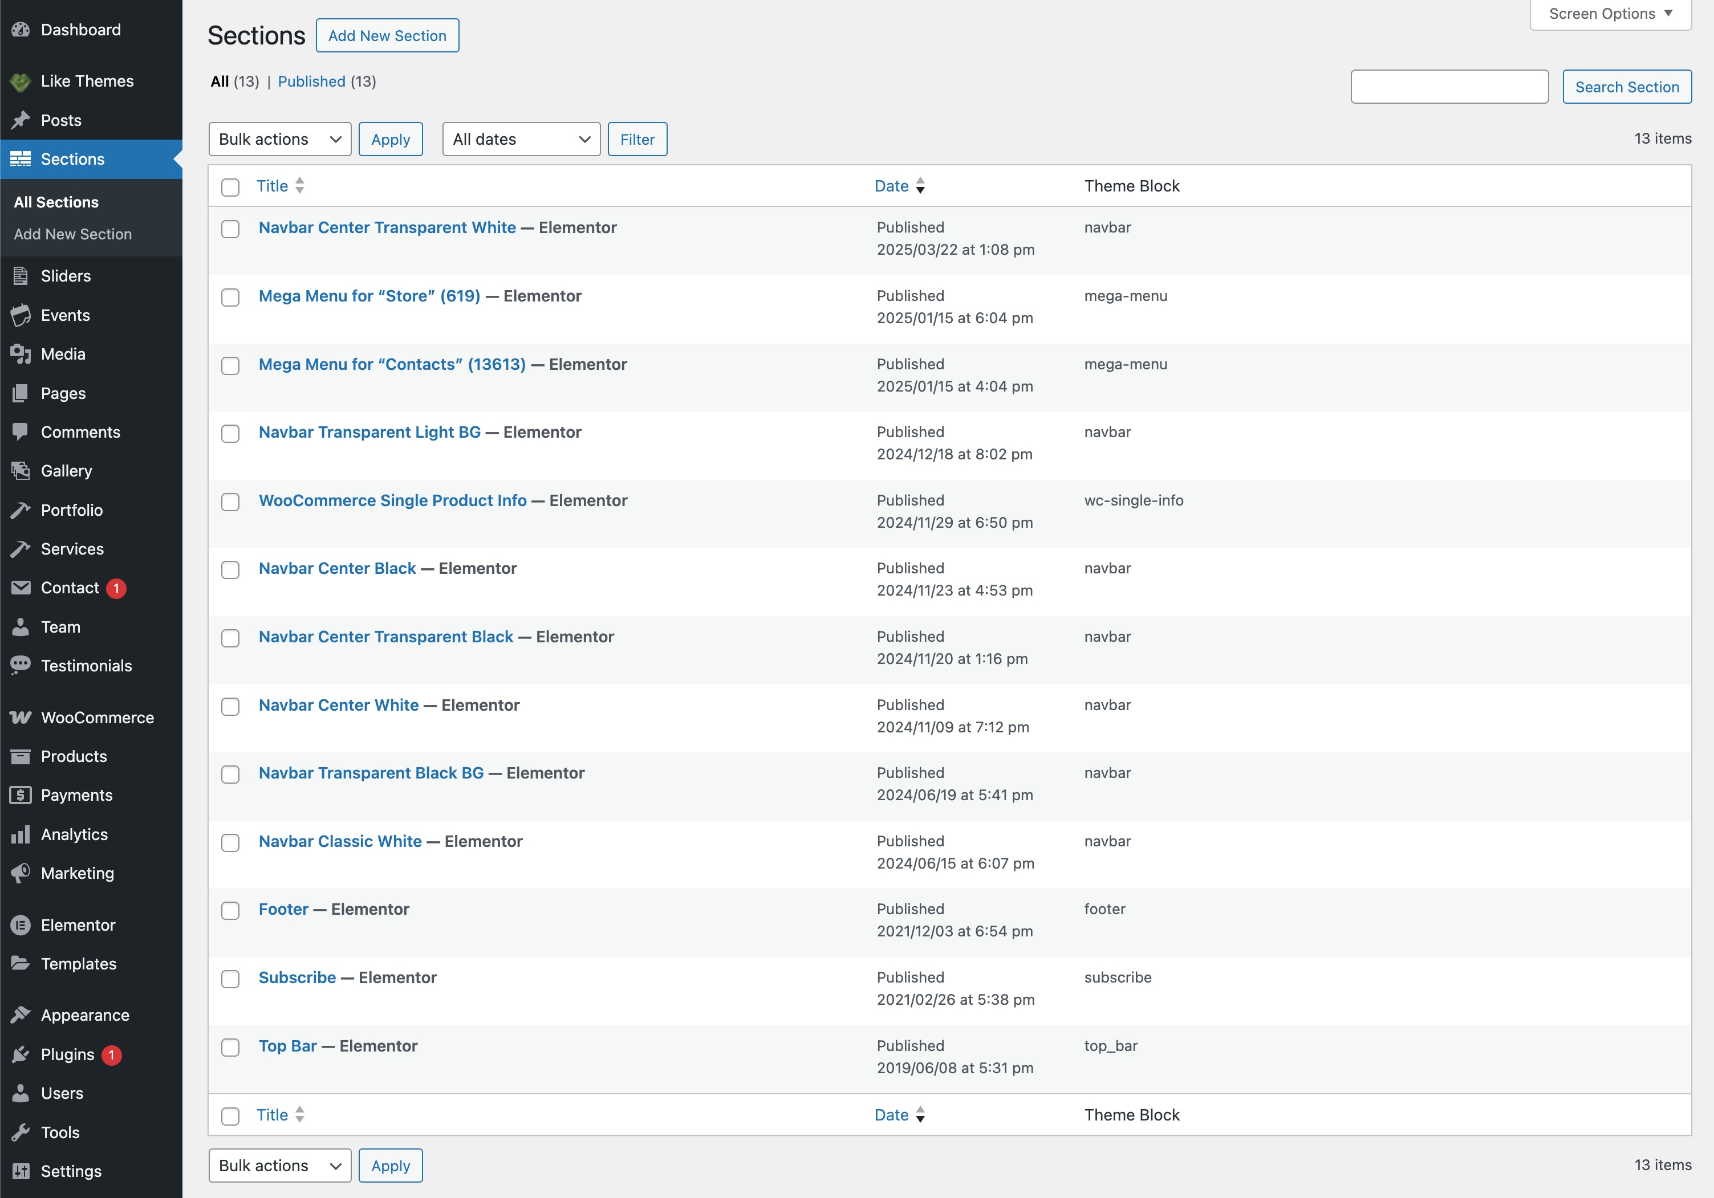The height and width of the screenshot is (1198, 1714).
Task: Sort by Title in table footer
Action: 280,1114
